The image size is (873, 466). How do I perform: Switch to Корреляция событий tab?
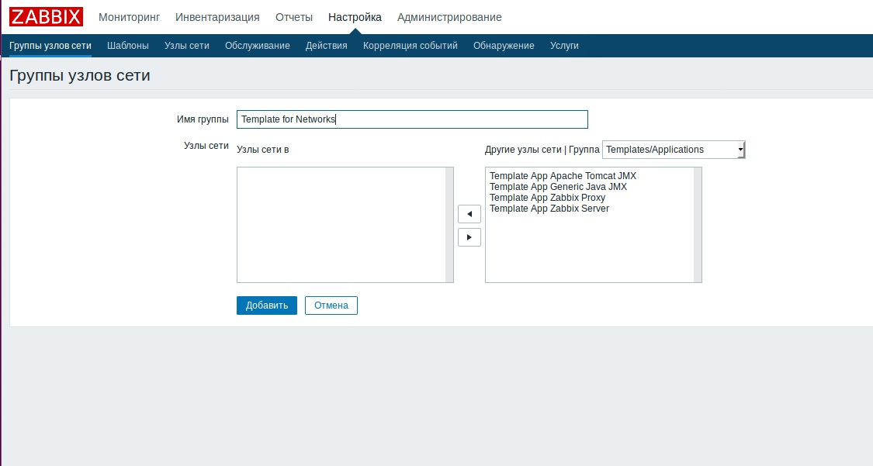[x=411, y=46]
